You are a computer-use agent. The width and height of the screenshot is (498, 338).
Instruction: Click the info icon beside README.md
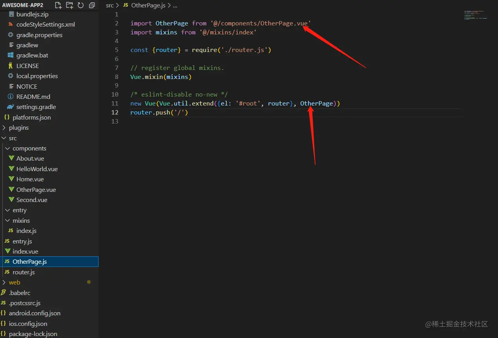click(11, 97)
